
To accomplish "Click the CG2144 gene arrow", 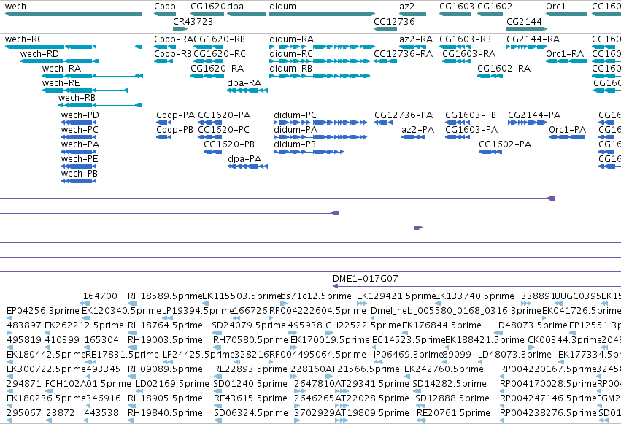I will [527, 29].
